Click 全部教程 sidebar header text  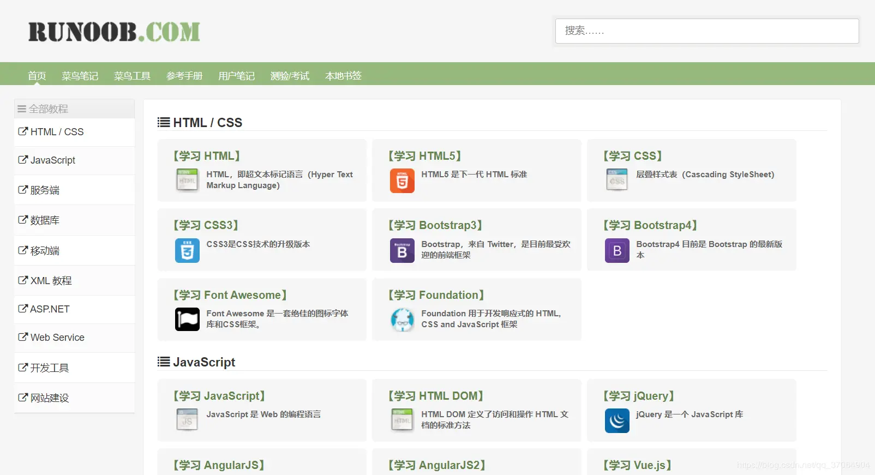pos(49,109)
